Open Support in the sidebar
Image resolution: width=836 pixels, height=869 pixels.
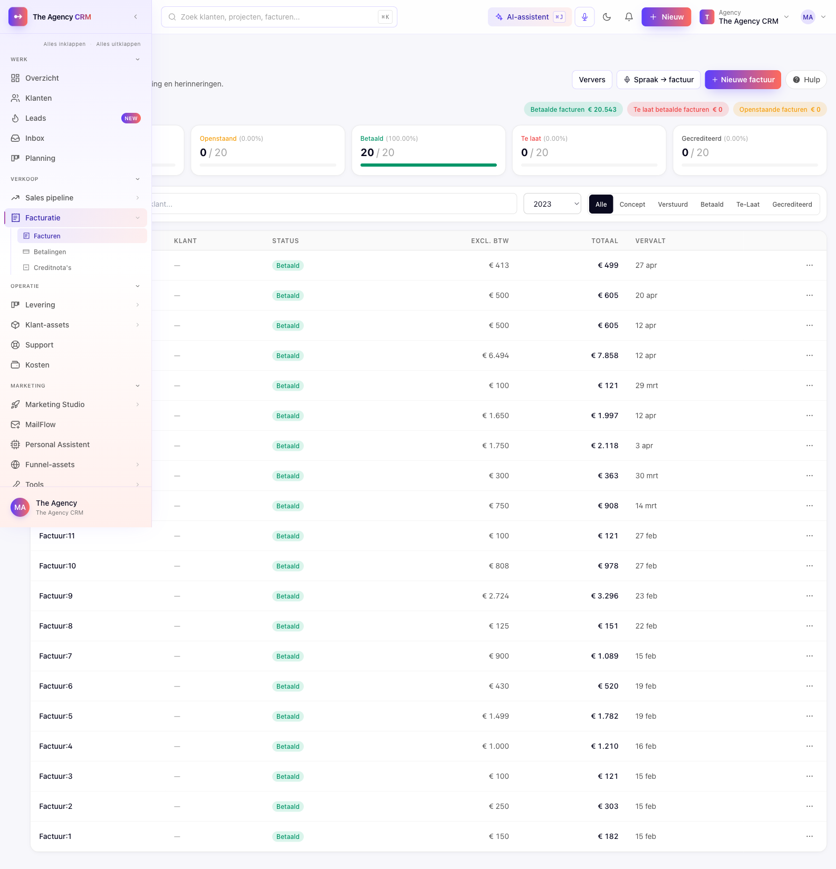[x=75, y=345]
